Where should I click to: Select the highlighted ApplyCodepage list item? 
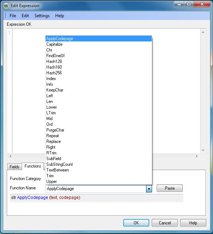(99, 39)
